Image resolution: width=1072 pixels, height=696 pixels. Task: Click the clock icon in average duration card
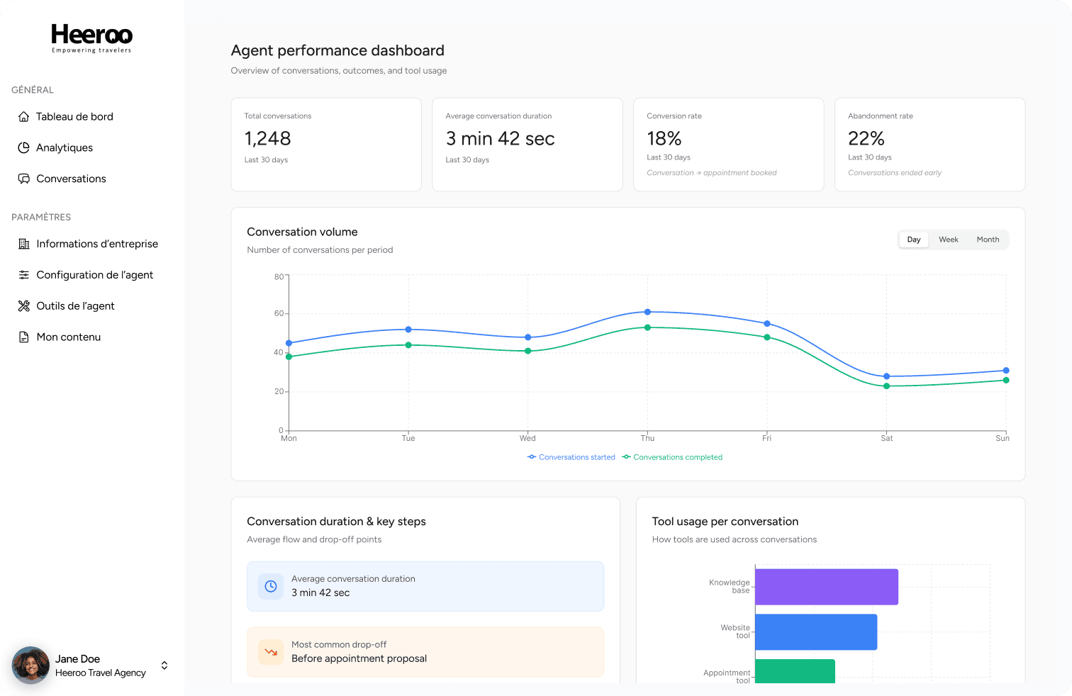pyautogui.click(x=270, y=586)
